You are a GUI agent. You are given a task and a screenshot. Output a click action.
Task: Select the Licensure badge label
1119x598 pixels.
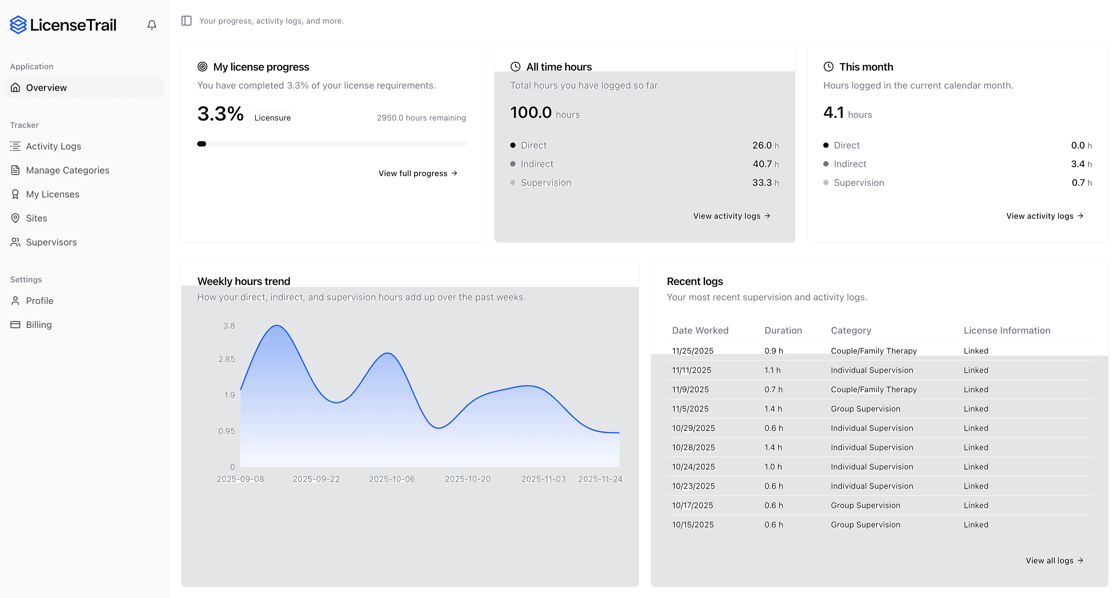tap(272, 117)
